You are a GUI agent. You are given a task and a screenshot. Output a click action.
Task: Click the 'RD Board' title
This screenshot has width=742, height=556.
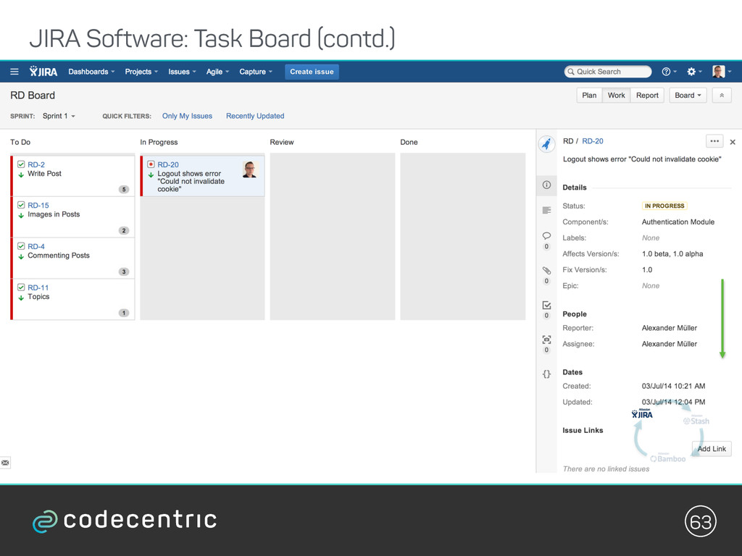(33, 95)
